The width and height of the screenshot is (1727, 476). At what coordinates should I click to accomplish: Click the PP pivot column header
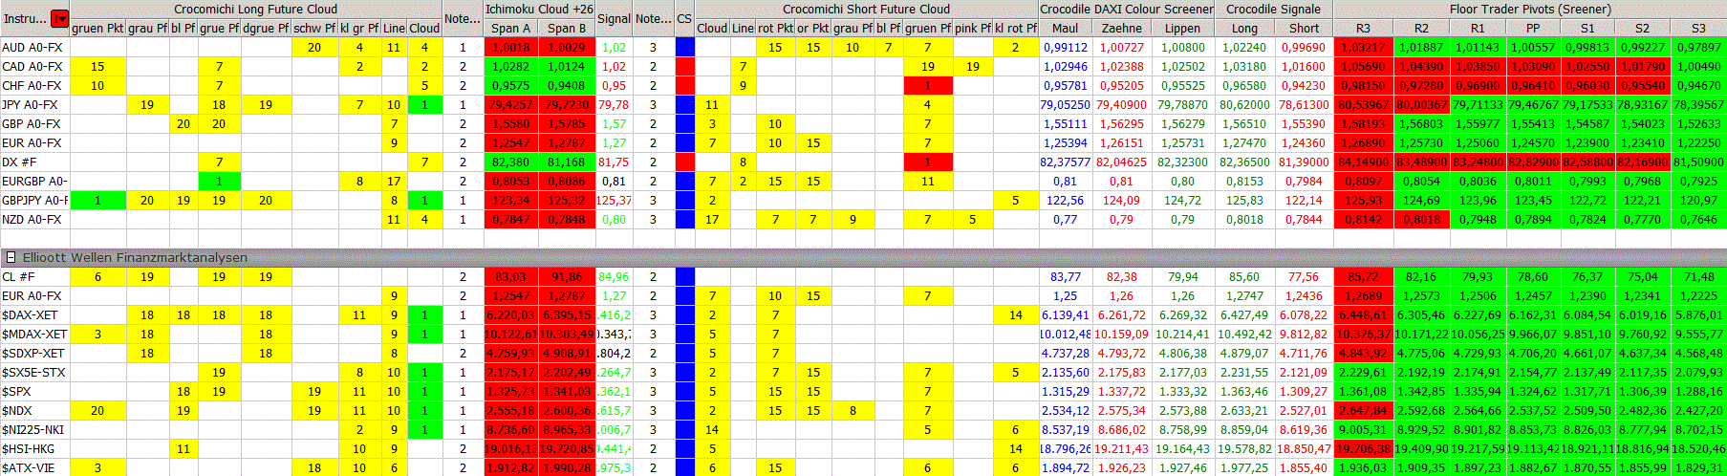click(1533, 28)
